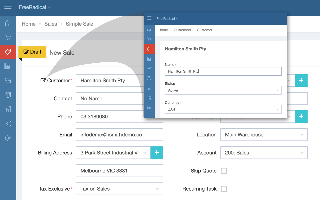Enable the Skip Quote checkbox
The height and width of the screenshot is (200, 320).
pos(224,171)
